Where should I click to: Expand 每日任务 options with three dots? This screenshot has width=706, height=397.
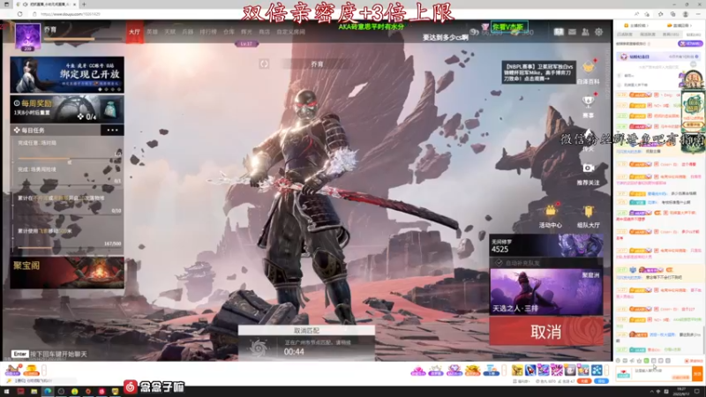click(112, 130)
